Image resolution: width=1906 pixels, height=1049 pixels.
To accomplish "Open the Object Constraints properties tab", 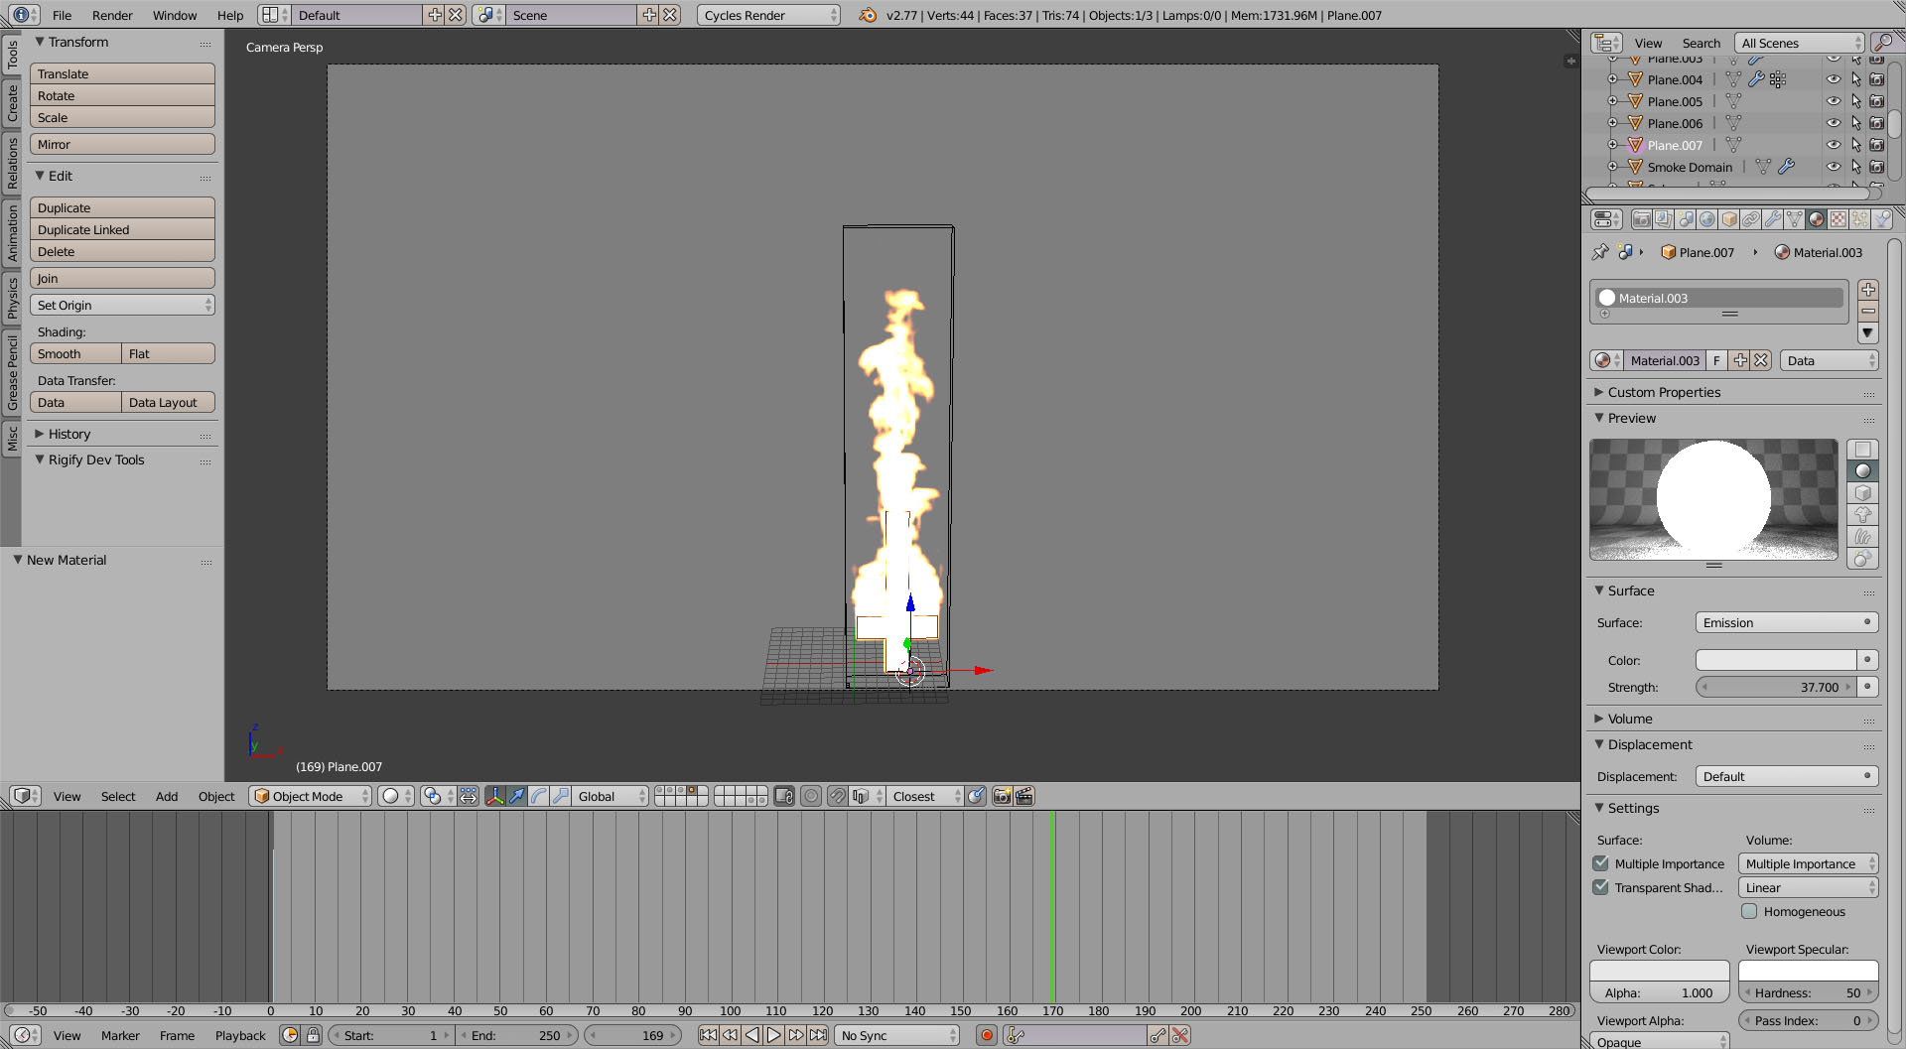I will click(x=1751, y=219).
